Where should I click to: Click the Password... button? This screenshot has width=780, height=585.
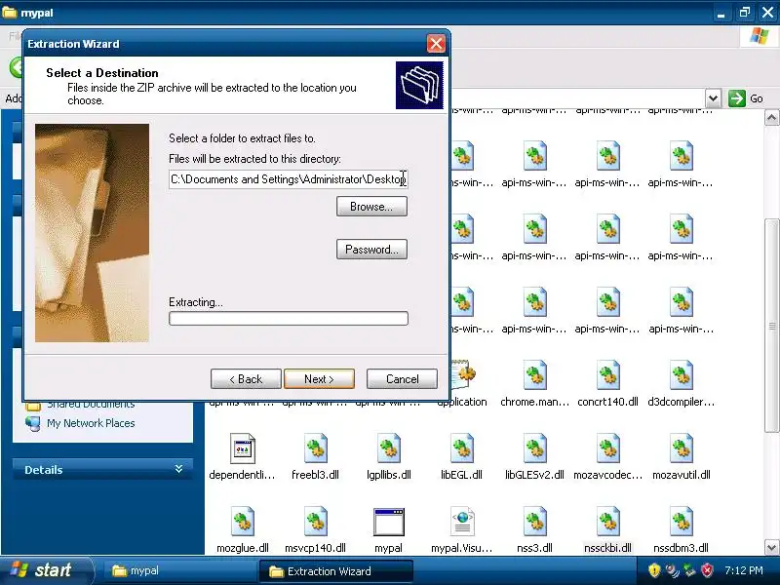pyautogui.click(x=371, y=250)
